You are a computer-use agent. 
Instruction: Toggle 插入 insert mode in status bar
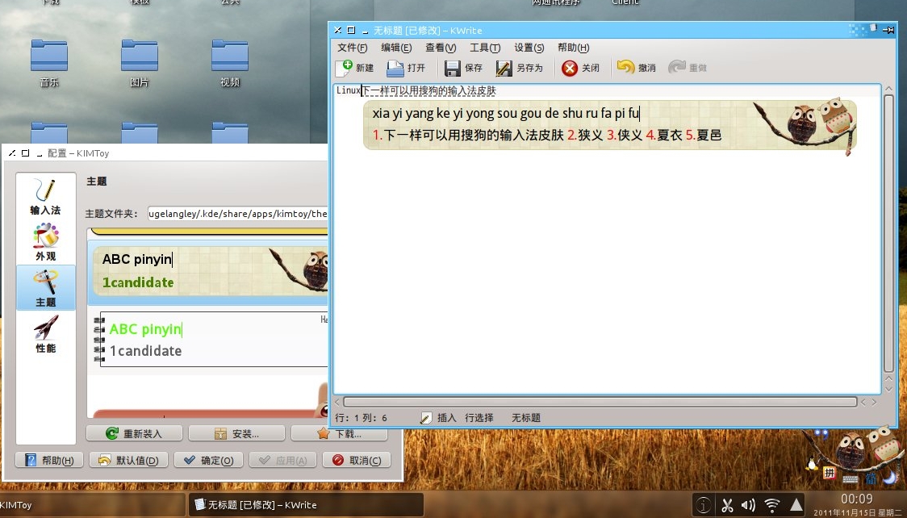(446, 417)
